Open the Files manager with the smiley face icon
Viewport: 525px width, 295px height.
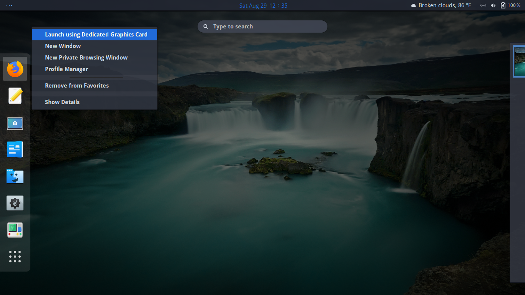(15, 176)
